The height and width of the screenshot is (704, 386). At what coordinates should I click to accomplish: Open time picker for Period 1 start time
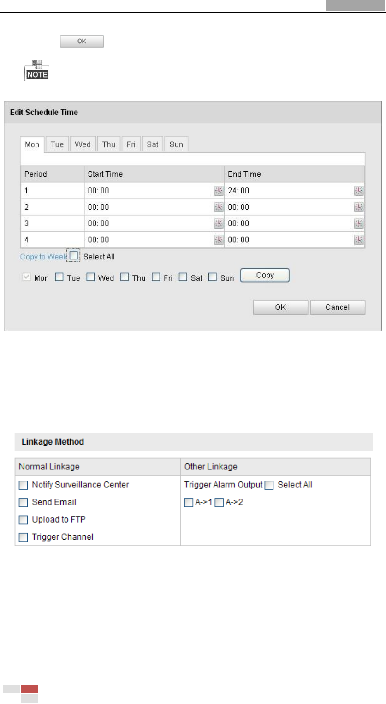click(x=219, y=191)
